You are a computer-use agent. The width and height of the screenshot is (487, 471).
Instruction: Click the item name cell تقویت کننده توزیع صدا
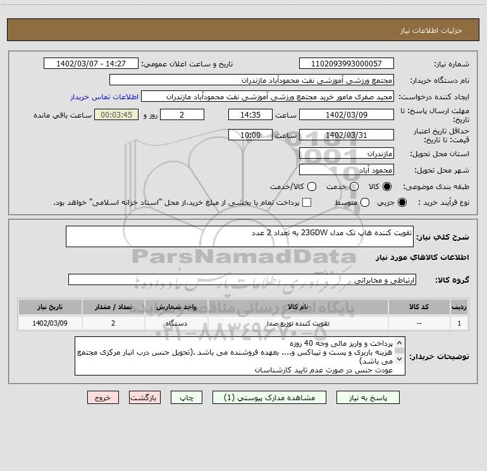pyautogui.click(x=298, y=323)
